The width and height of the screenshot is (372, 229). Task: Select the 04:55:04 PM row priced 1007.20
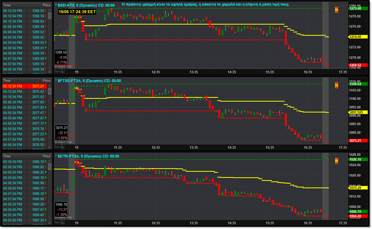[x=25, y=220]
